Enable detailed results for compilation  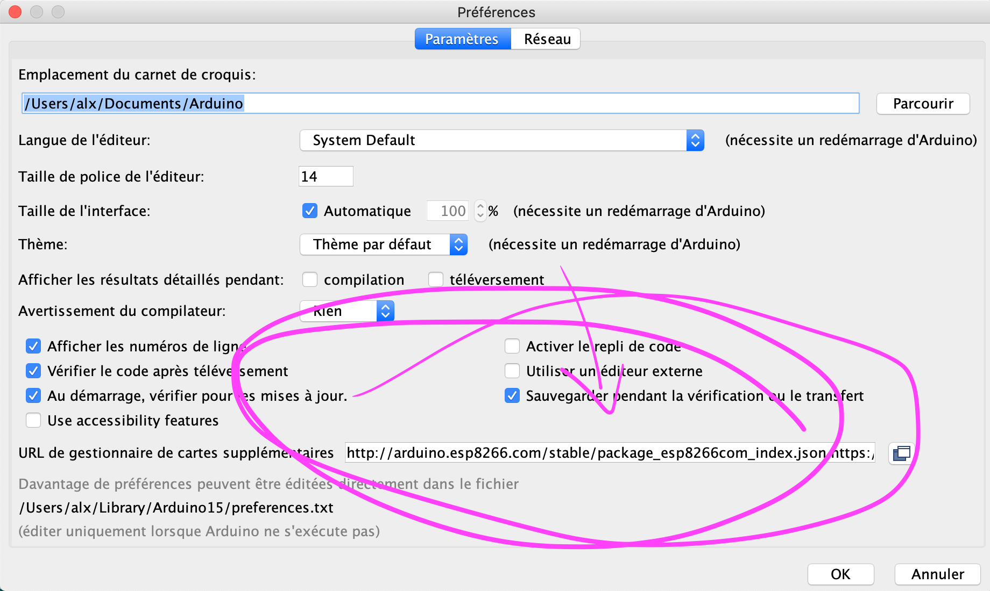point(310,279)
